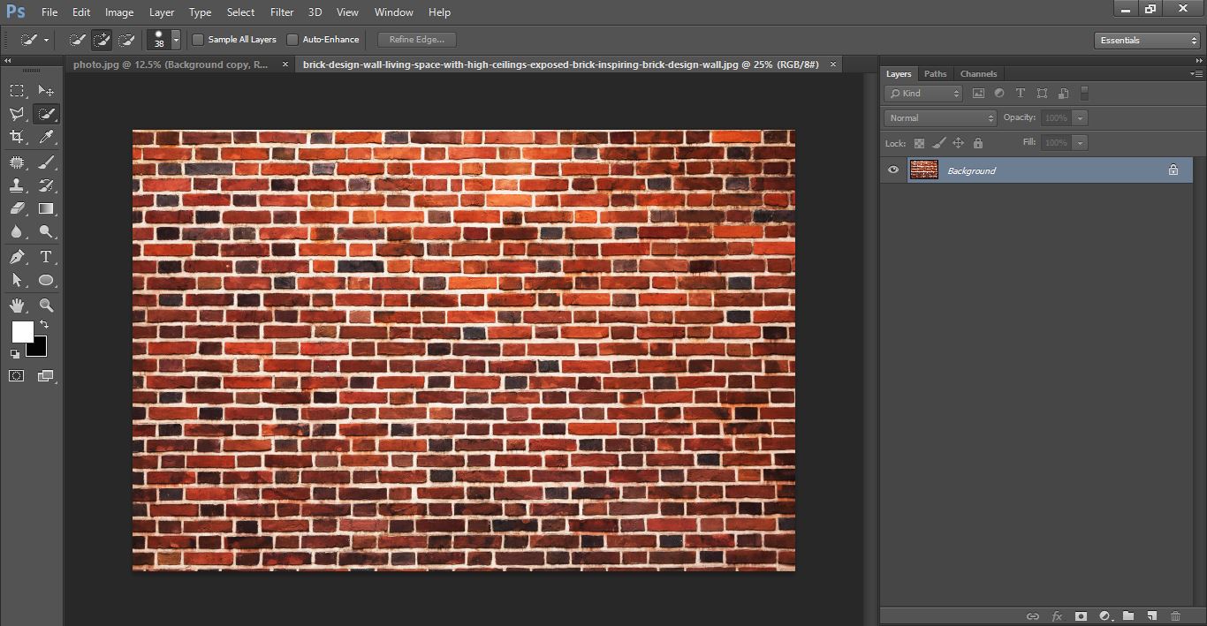Hide the Background layer with eye icon
The height and width of the screenshot is (626, 1207).
tap(893, 170)
